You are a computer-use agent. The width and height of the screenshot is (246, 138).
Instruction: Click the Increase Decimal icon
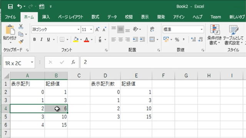193,39
